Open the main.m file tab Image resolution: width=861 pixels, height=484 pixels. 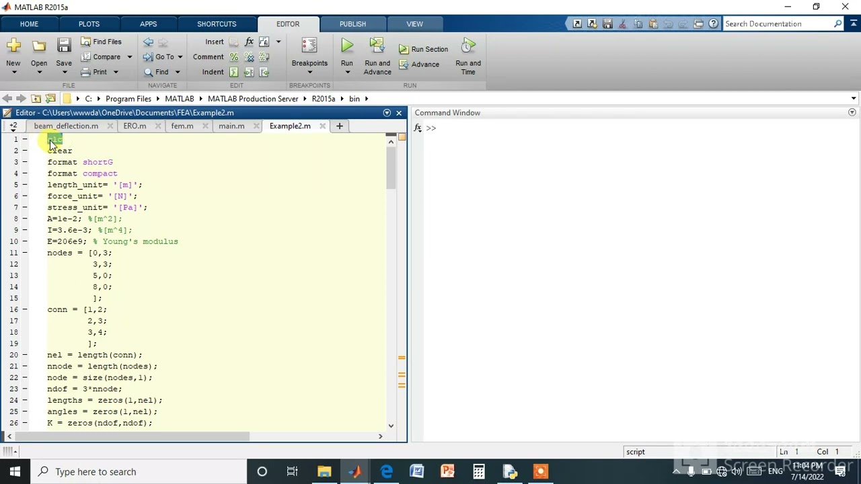click(231, 126)
